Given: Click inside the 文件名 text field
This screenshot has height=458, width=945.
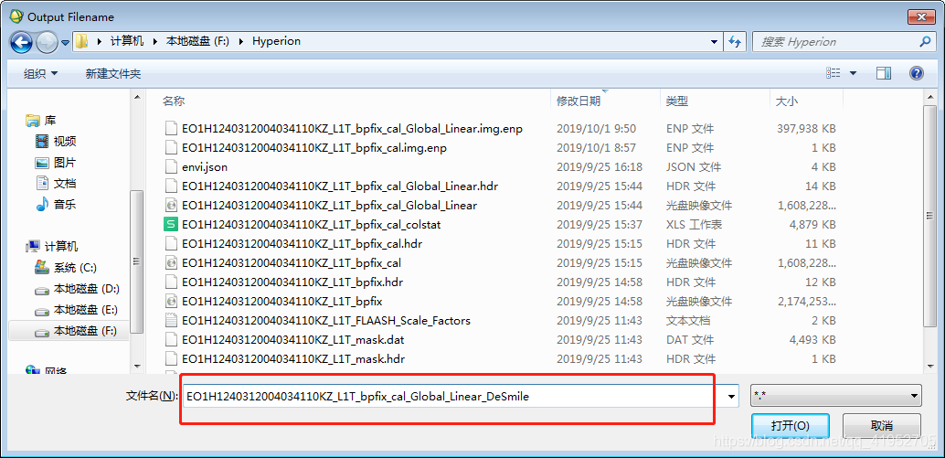Looking at the screenshot, I should [454, 397].
